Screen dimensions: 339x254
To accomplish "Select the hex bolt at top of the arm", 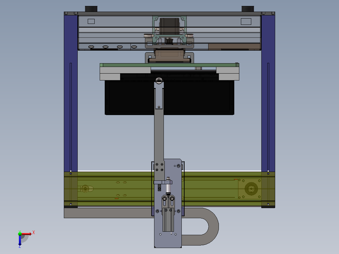I will pyautogui.click(x=159, y=80).
